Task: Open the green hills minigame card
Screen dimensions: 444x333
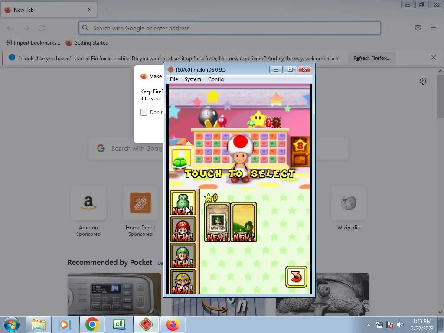Action: (x=244, y=222)
